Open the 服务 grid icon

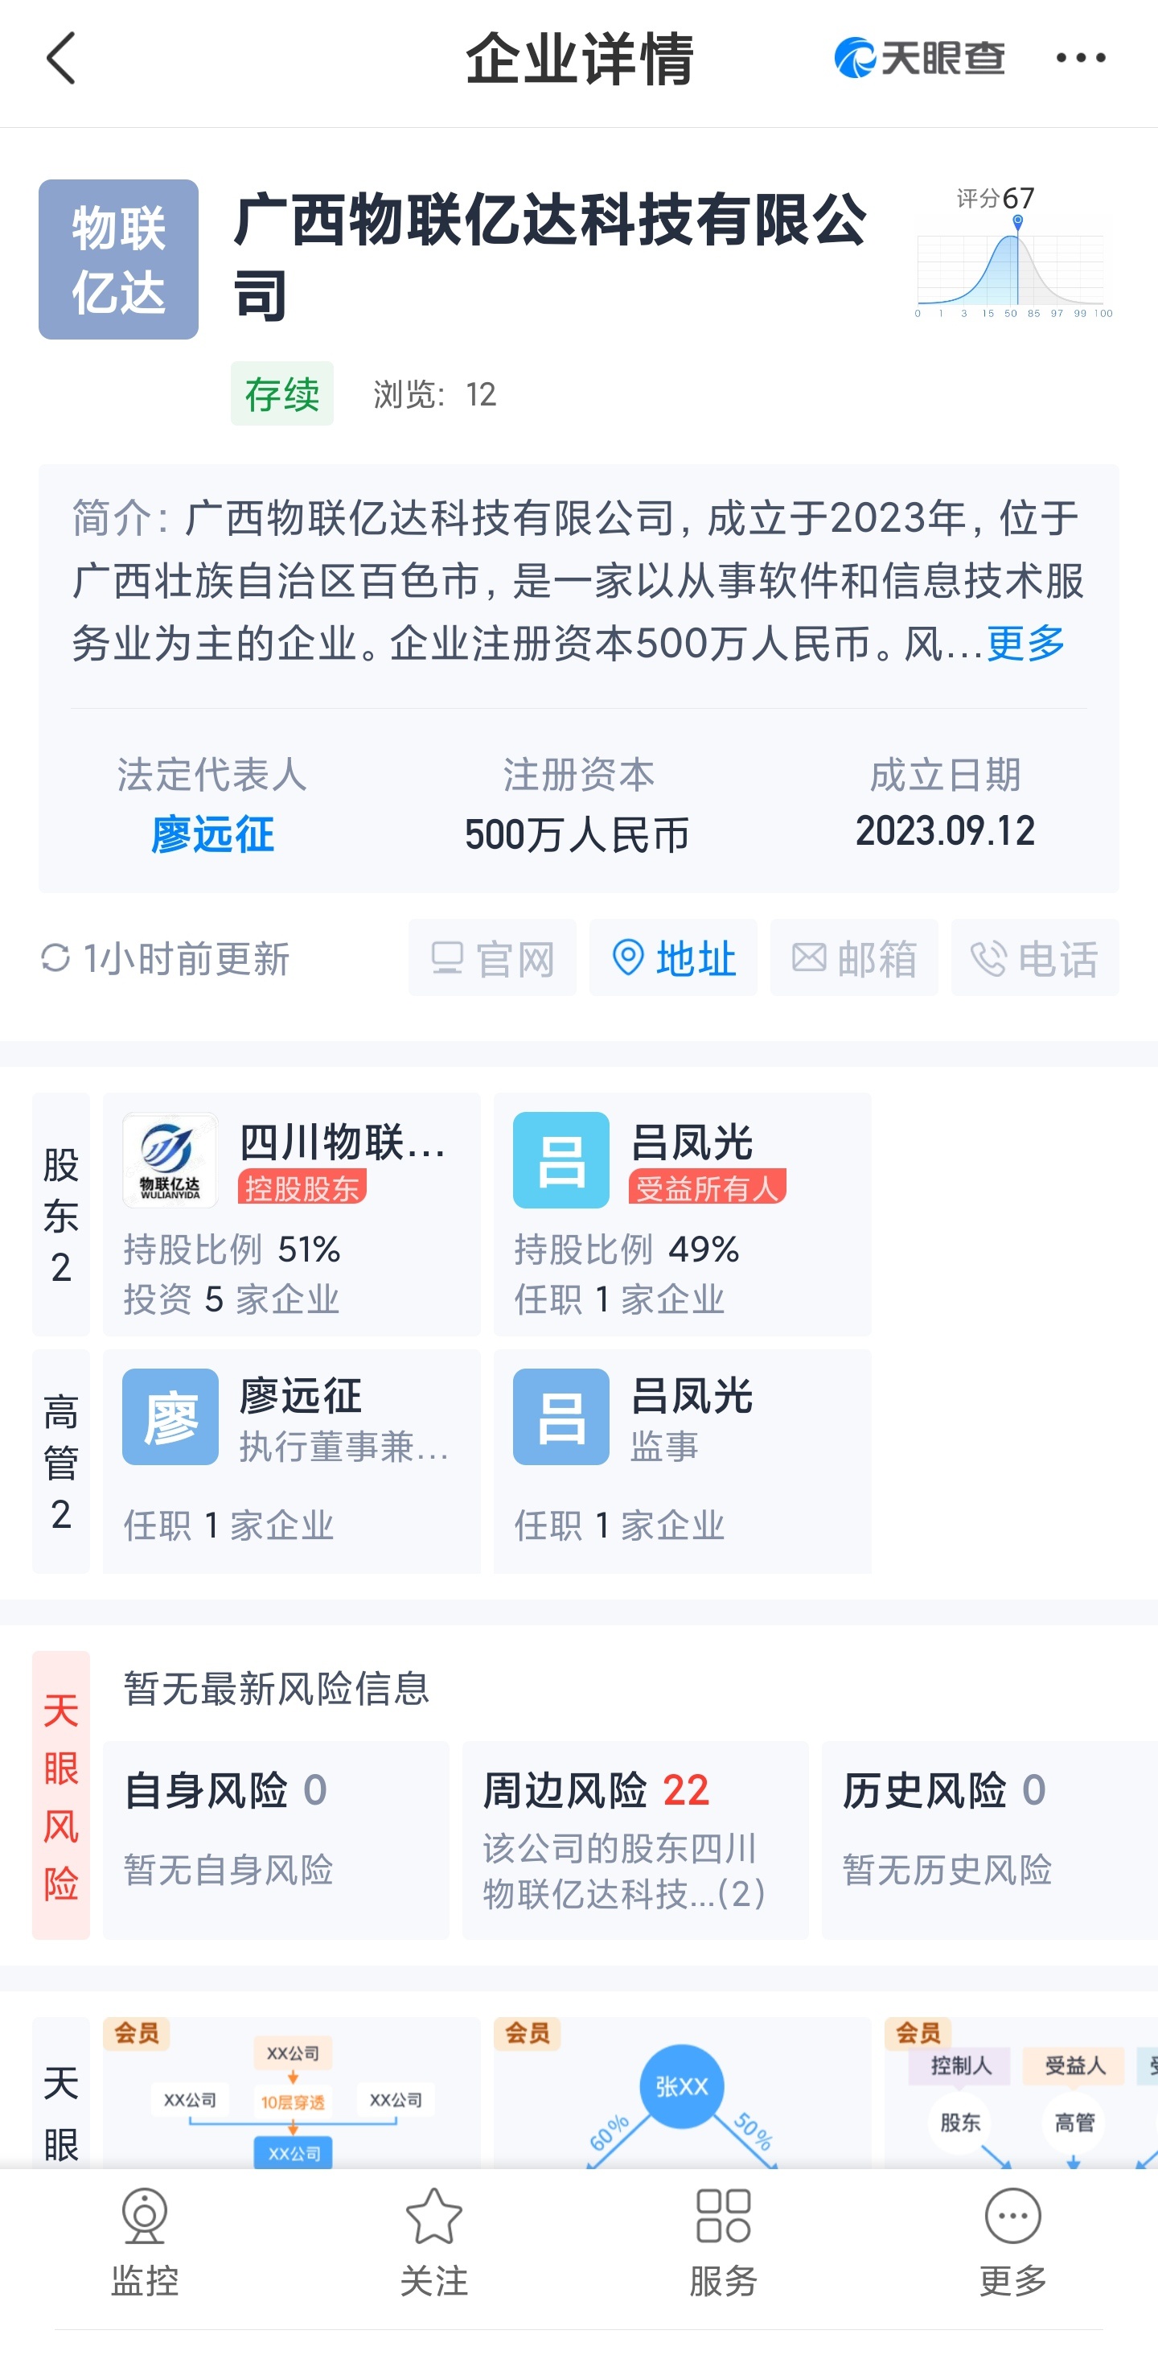pos(724,2216)
